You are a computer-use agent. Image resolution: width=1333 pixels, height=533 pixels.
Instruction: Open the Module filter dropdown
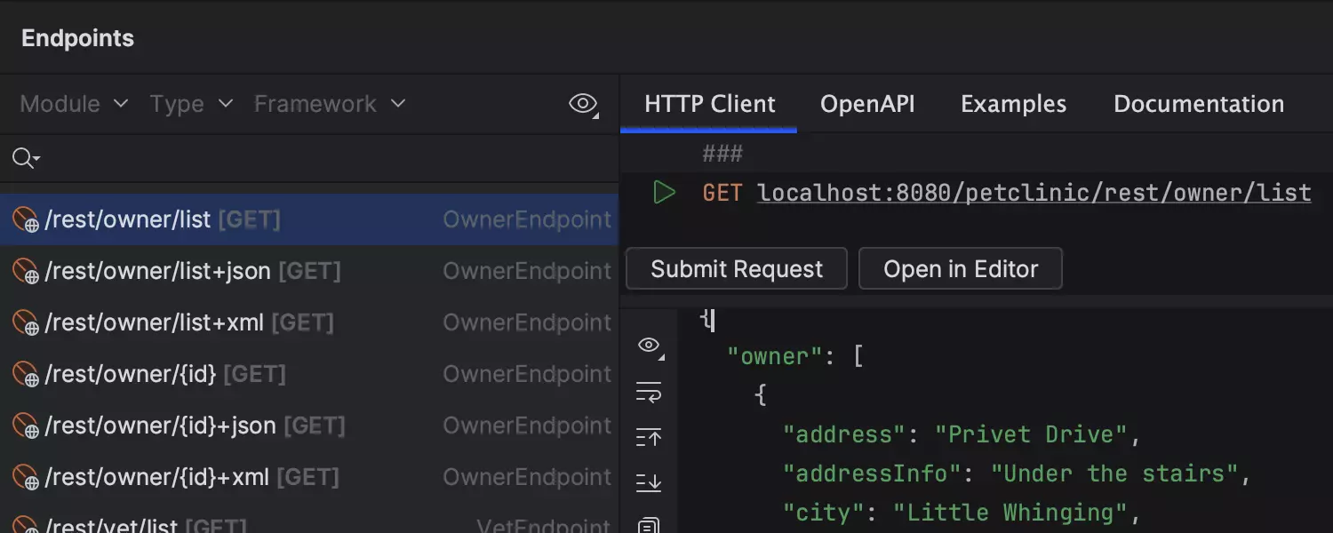click(74, 104)
